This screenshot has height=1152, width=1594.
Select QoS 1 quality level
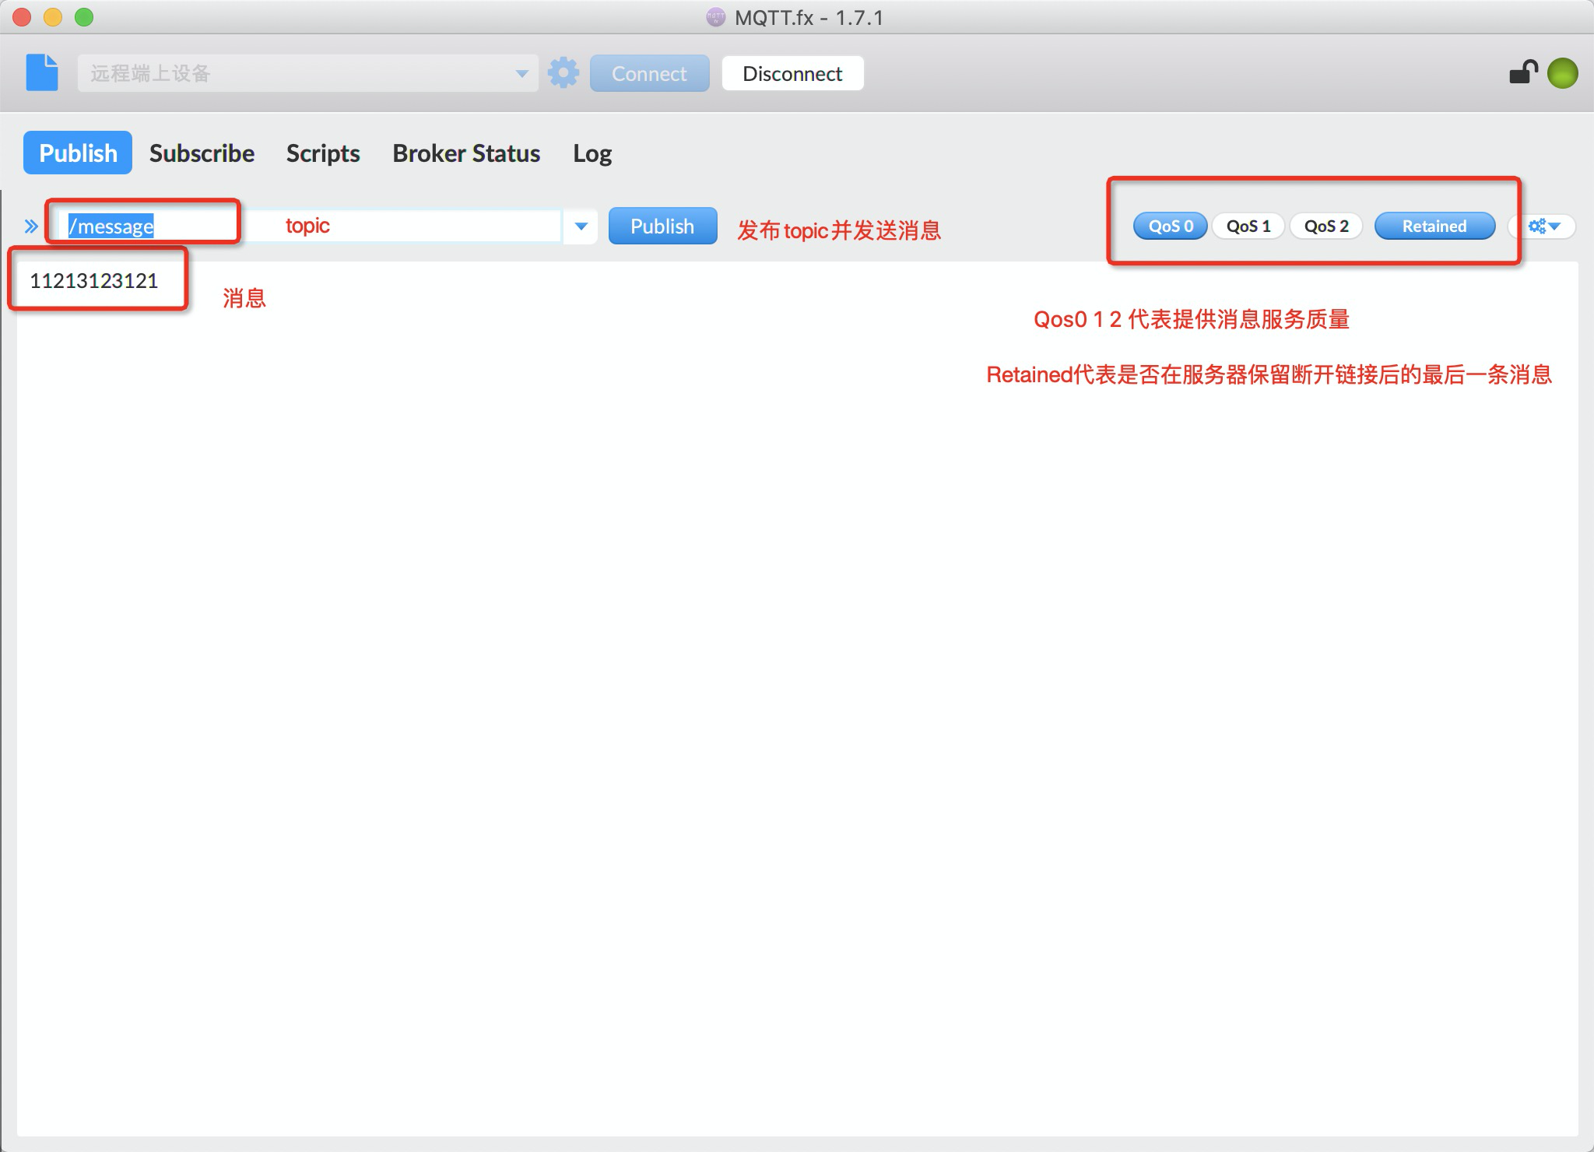pyautogui.click(x=1248, y=227)
